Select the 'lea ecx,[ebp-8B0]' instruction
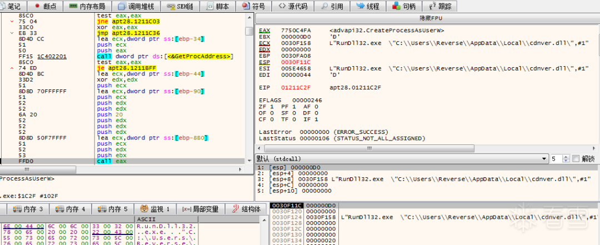 coord(152,138)
